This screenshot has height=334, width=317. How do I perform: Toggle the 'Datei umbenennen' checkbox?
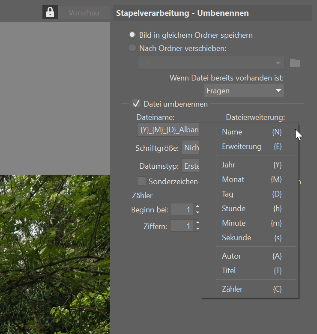(136, 104)
